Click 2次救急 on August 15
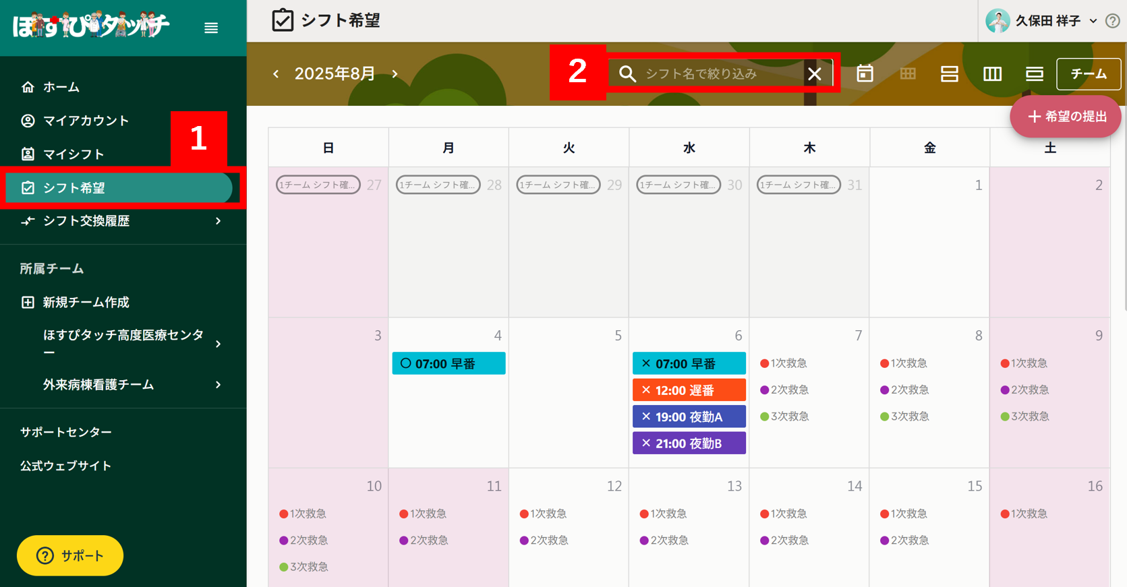The image size is (1127, 587). coord(904,540)
